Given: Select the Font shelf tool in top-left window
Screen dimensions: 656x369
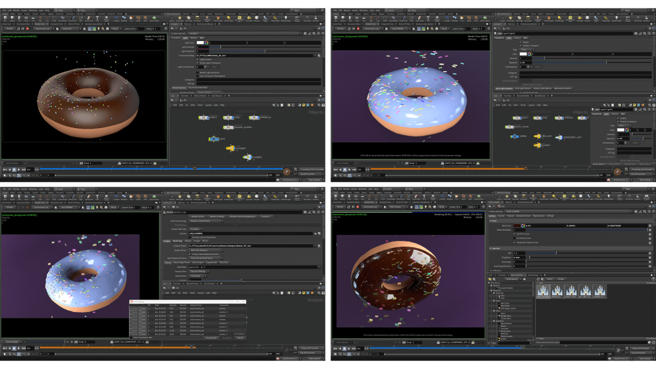Looking at the screenshot, I should point(97,18).
